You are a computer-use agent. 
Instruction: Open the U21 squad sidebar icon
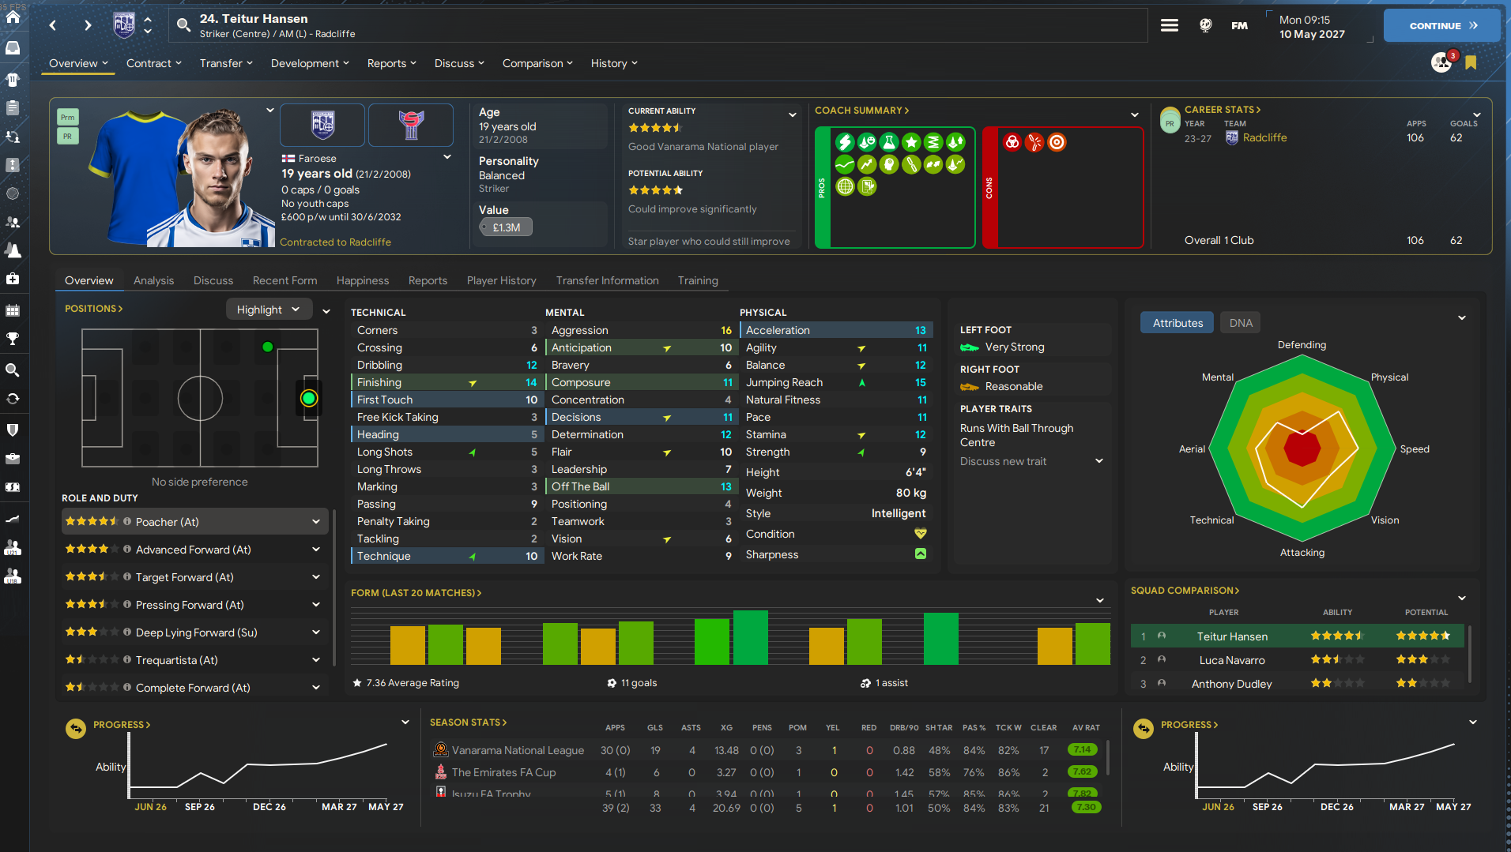13,547
